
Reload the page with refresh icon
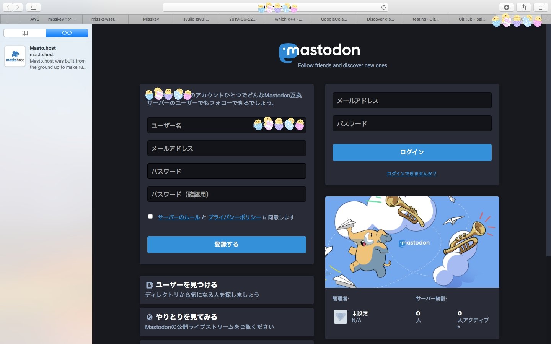click(383, 7)
